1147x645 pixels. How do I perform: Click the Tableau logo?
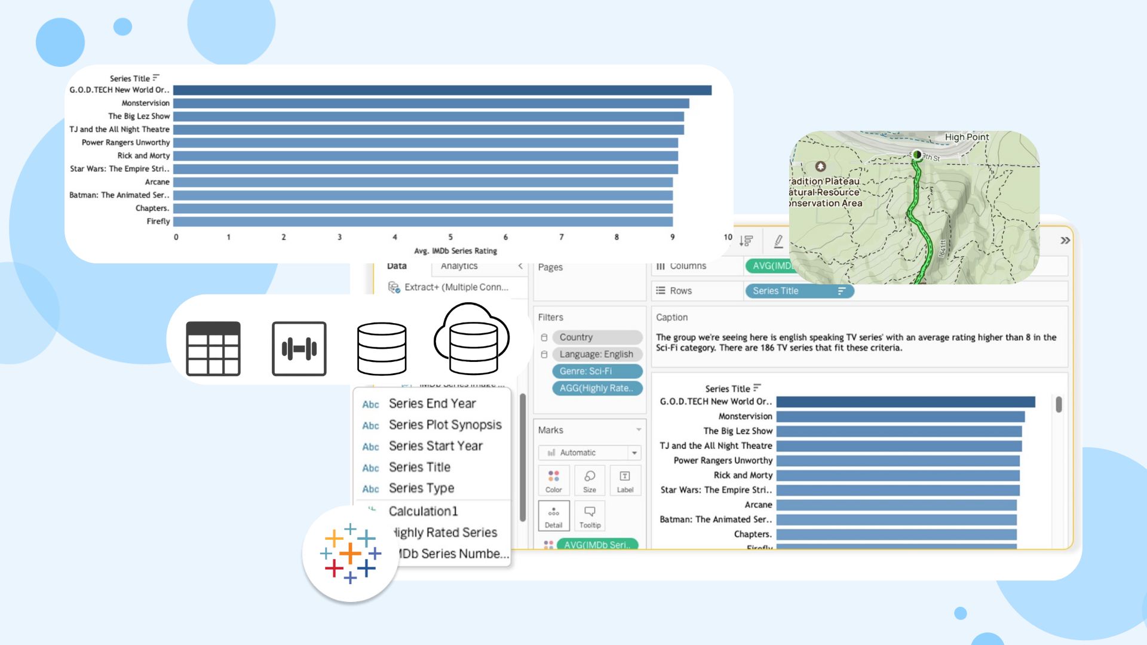pyautogui.click(x=350, y=554)
